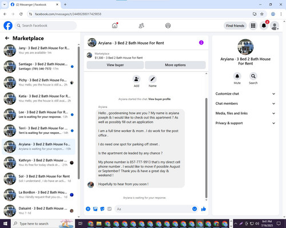Open the Home feed icon
Image resolution: width=286 pixels, height=228 pixels.
click(x=114, y=26)
